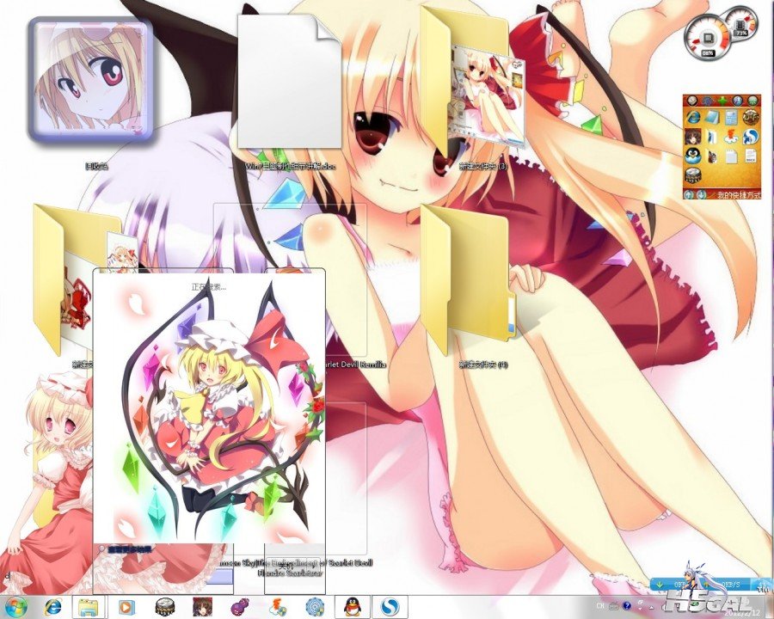Open the Recycle Bin desktop icon
This screenshot has width=774, height=619.
[89, 79]
